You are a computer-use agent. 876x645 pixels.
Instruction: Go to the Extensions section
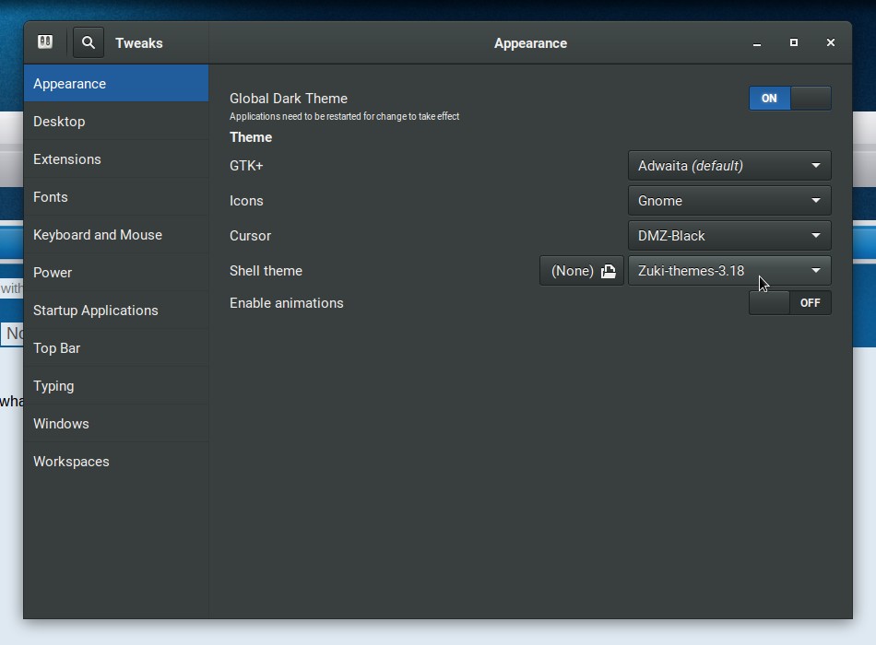coord(67,159)
